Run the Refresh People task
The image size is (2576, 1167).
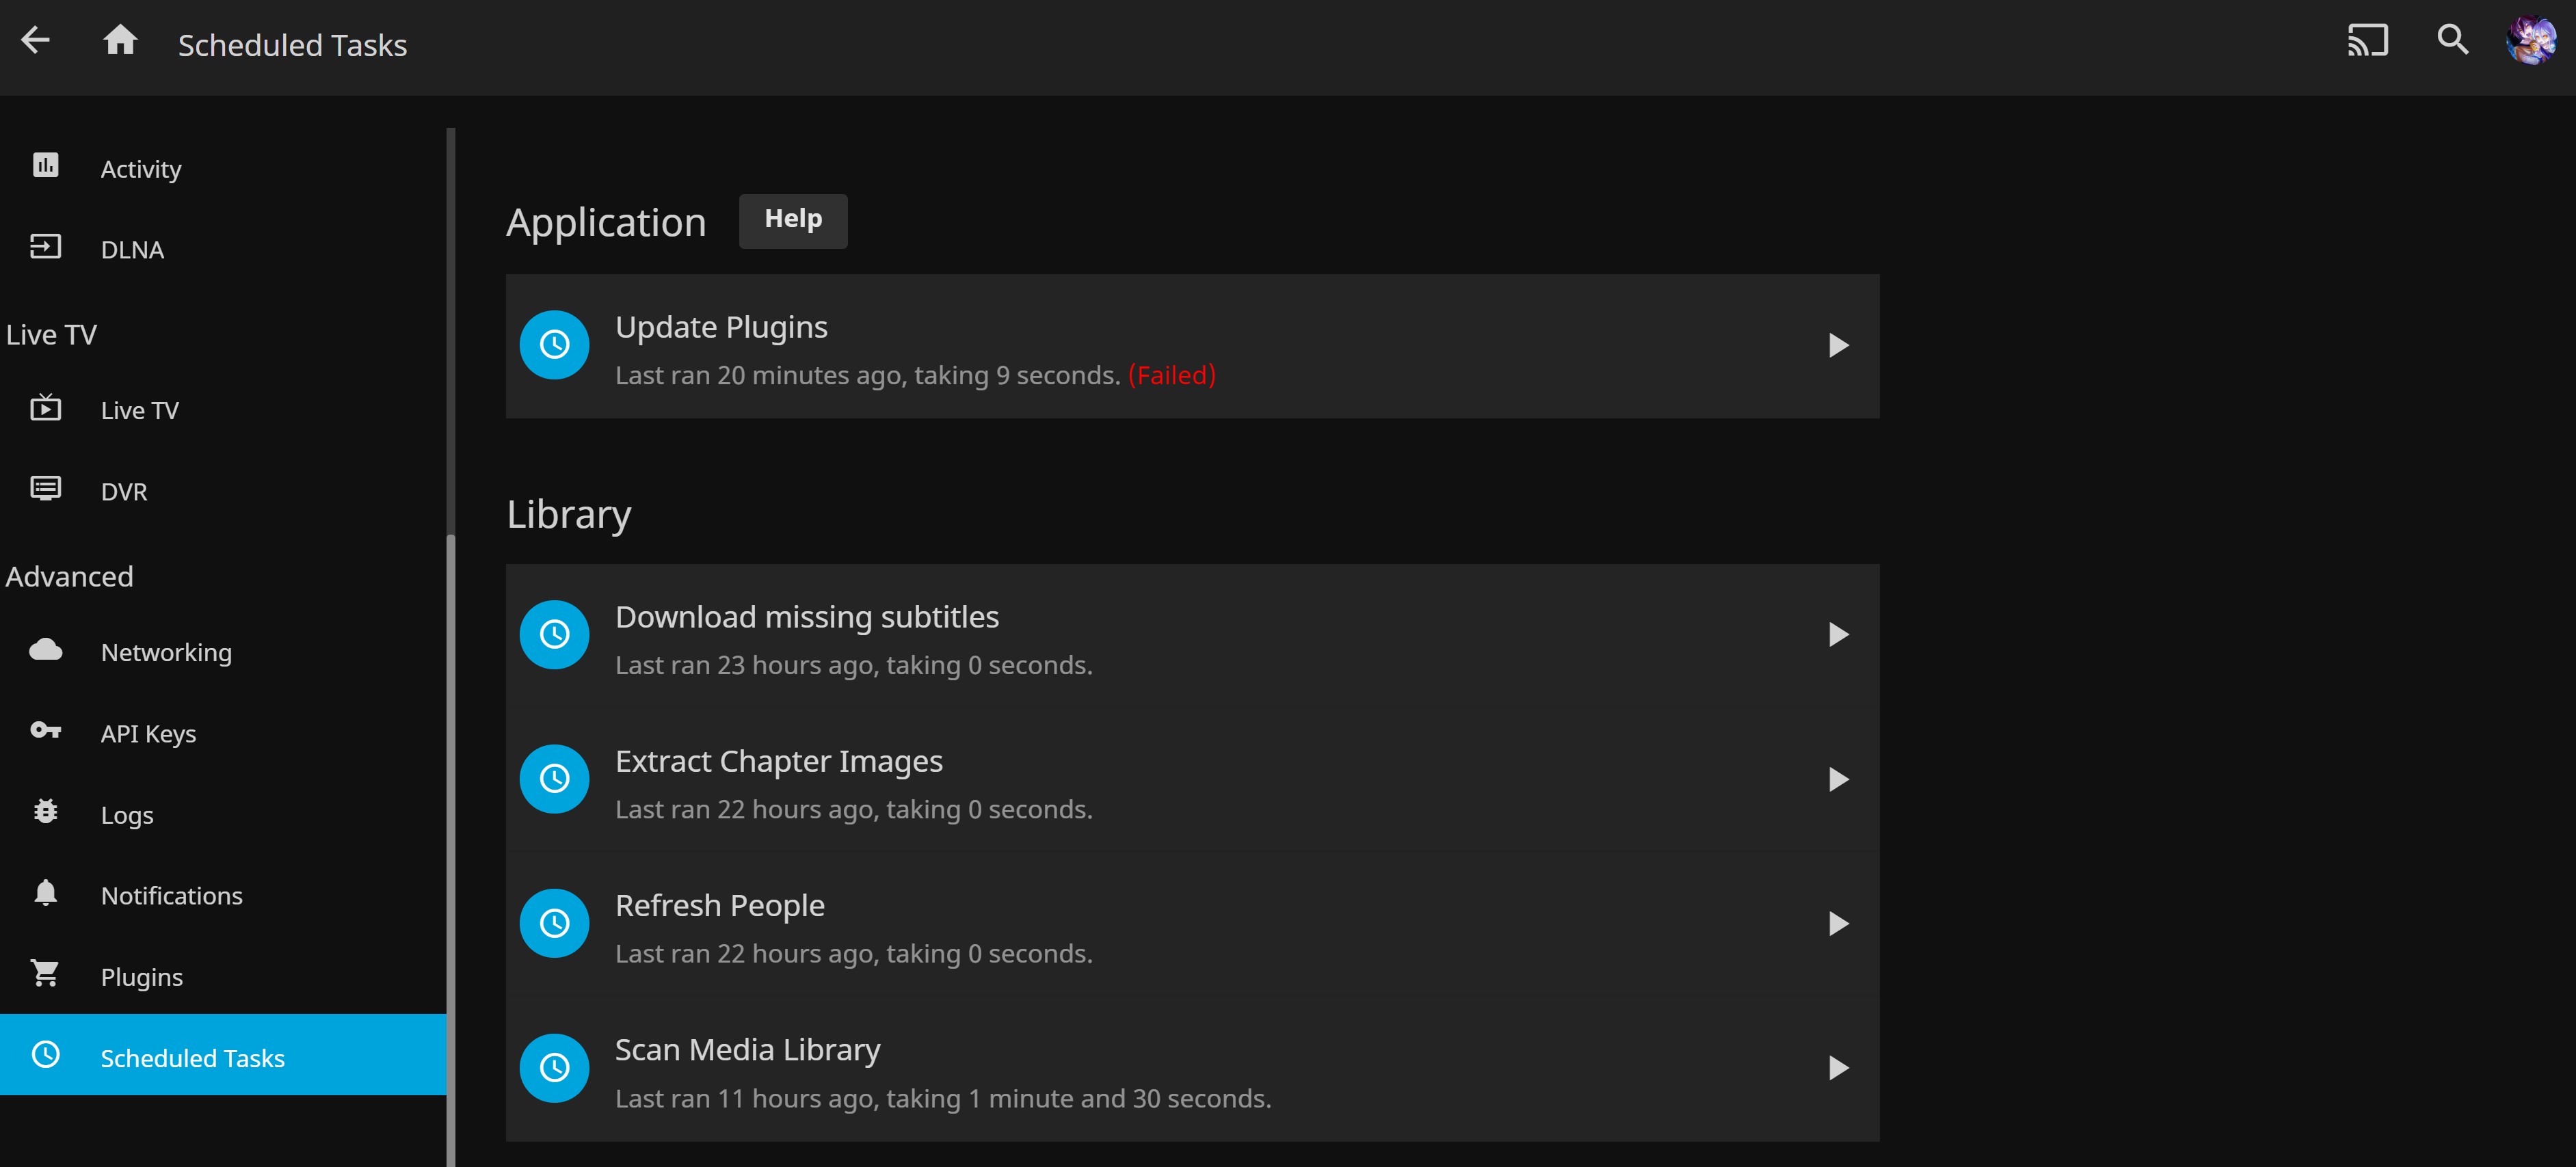1838,923
